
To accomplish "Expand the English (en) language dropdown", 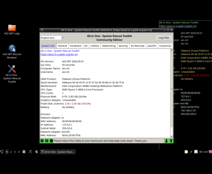I will [x=52, y=38].
